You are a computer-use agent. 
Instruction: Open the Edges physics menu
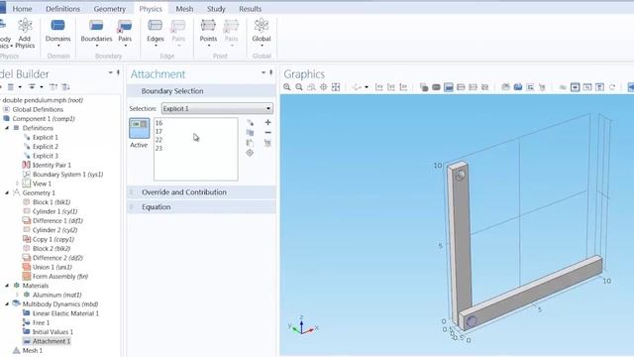click(156, 33)
